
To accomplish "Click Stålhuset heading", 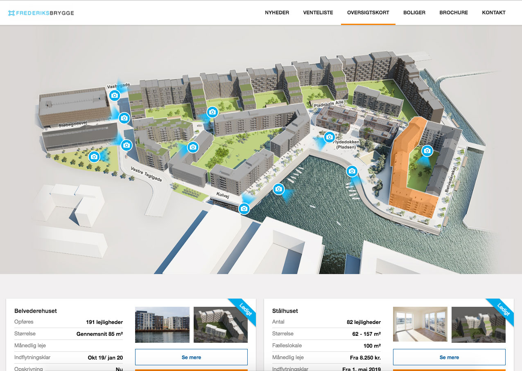I will 285,311.
